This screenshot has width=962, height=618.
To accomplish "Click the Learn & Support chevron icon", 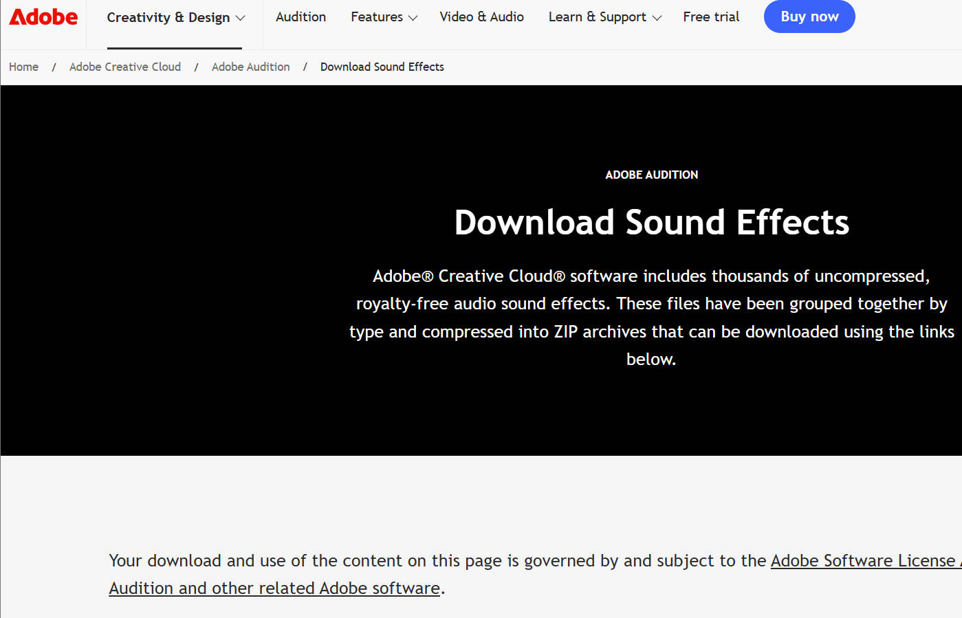I will click(657, 17).
